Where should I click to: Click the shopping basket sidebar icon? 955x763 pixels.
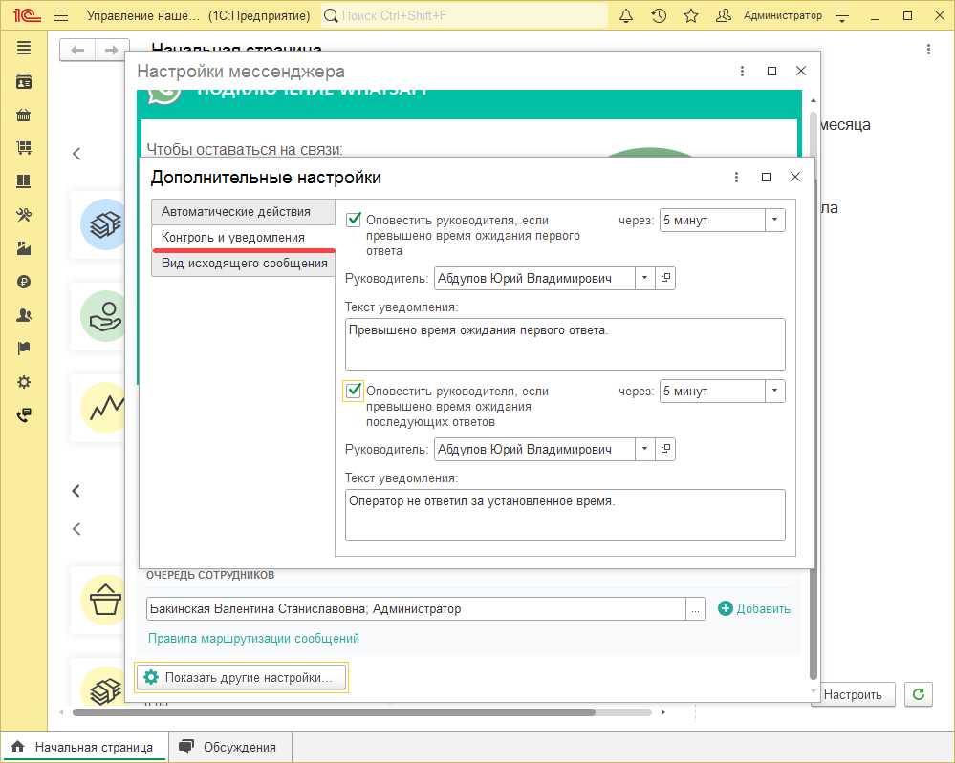point(24,116)
